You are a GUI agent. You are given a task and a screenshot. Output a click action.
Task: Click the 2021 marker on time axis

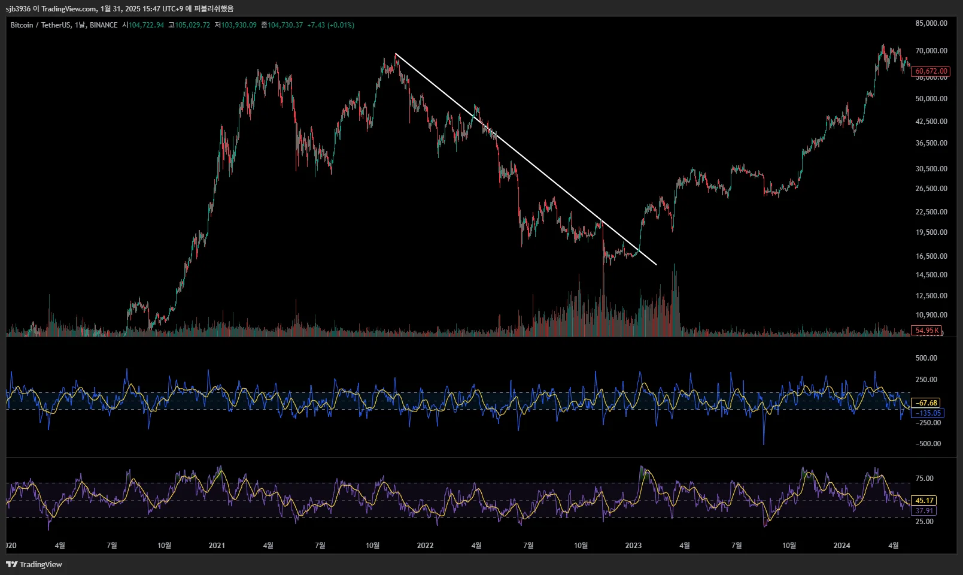pos(217,545)
